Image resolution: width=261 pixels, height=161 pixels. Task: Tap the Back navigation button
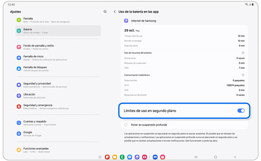235,157
